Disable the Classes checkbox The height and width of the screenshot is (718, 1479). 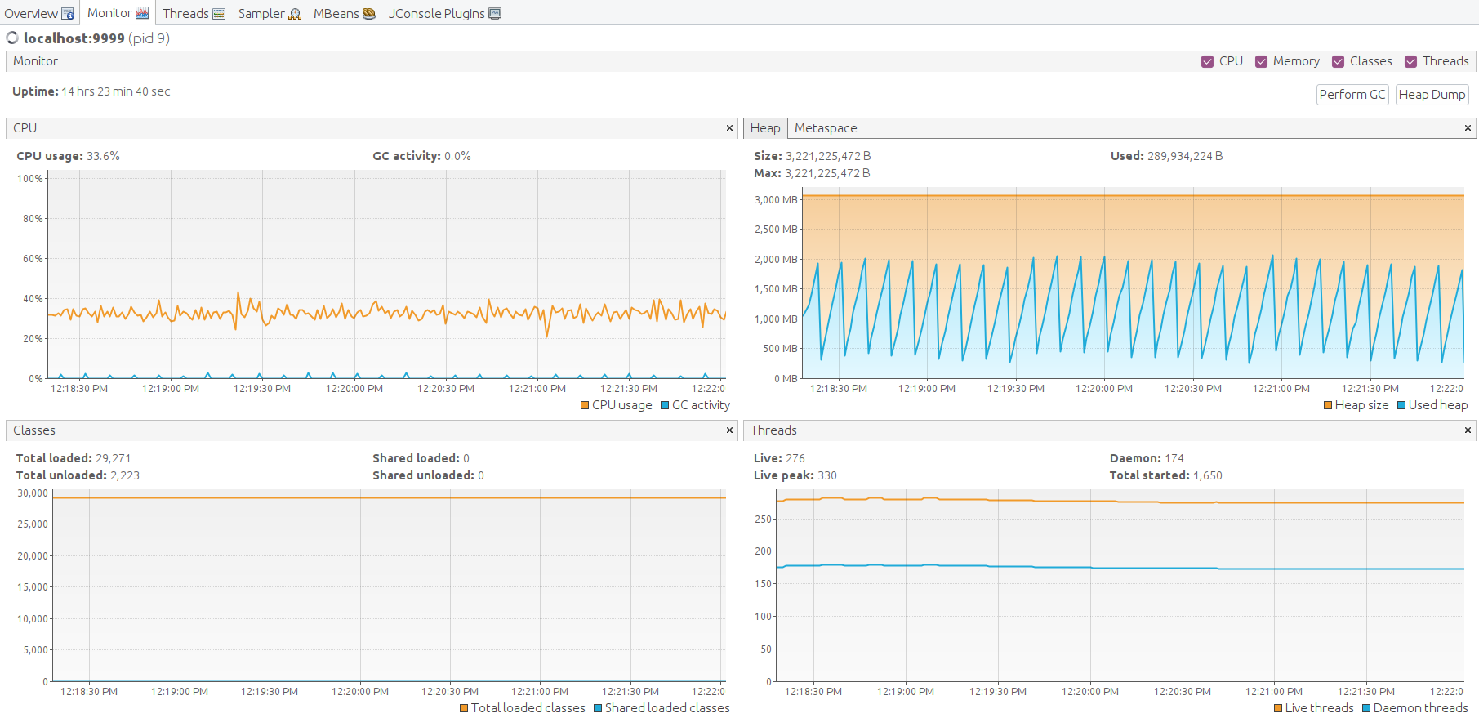[x=1338, y=62]
